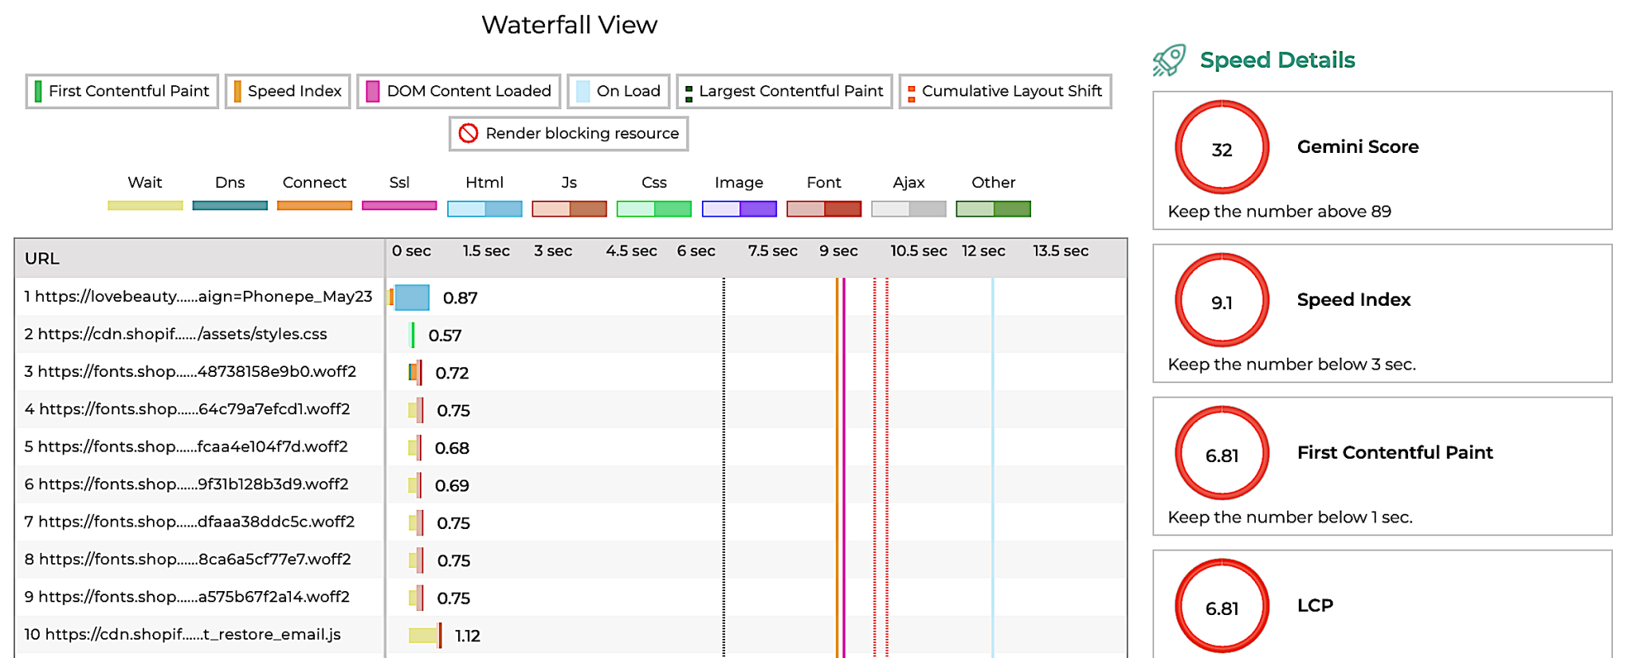The image size is (1632, 658).
Task: Click the Speed Details rocket icon
Action: point(1169,61)
